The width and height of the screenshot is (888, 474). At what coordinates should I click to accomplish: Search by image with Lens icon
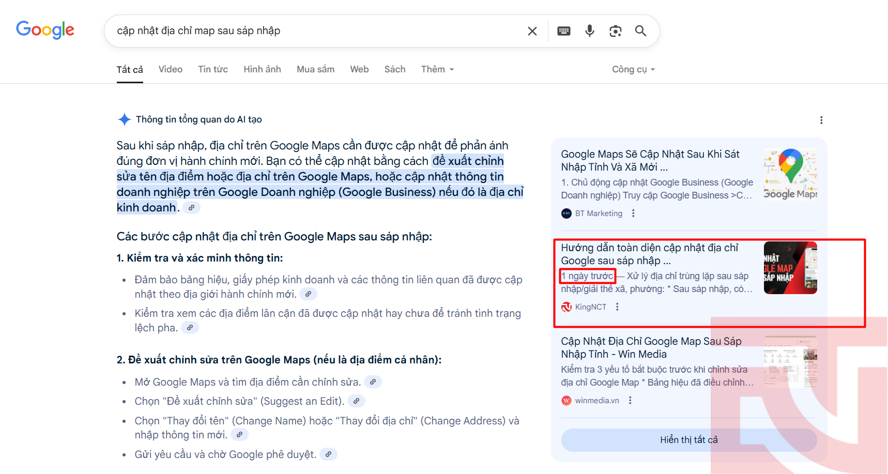(x=615, y=31)
